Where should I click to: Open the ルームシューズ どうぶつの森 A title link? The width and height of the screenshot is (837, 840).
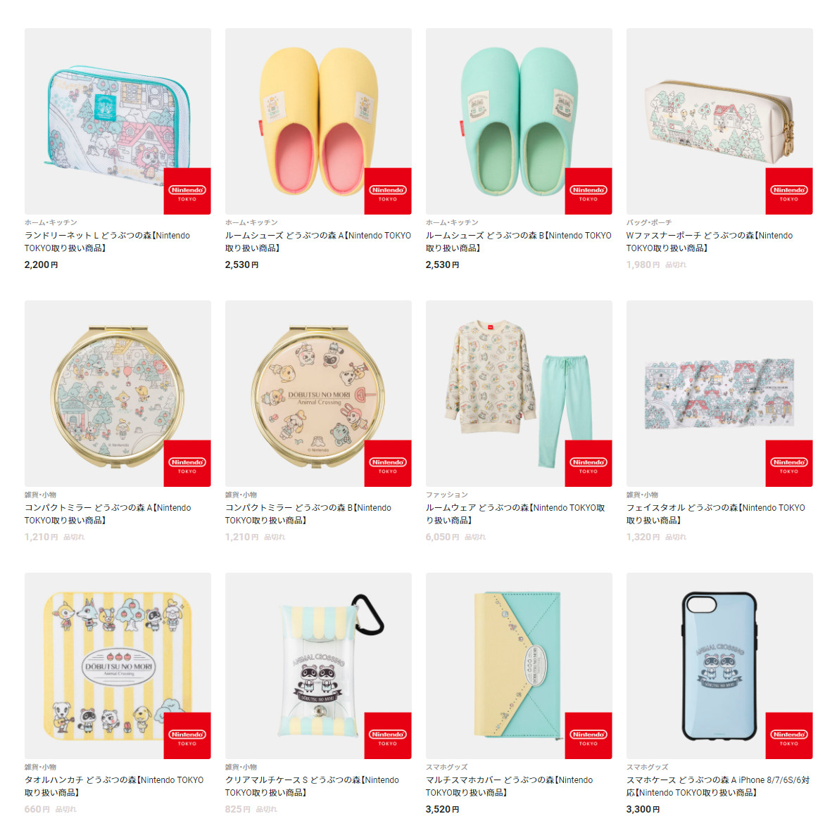[x=318, y=241]
